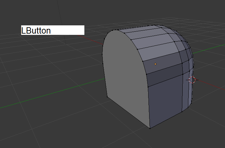Select the bottom edge of the flat front face
This screenshot has height=148, width=225.
[128, 113]
